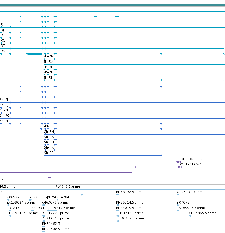Screen dimensions: 225x233
Task: Select the partially hidden -RE transcript label
Action: coord(3,46)
